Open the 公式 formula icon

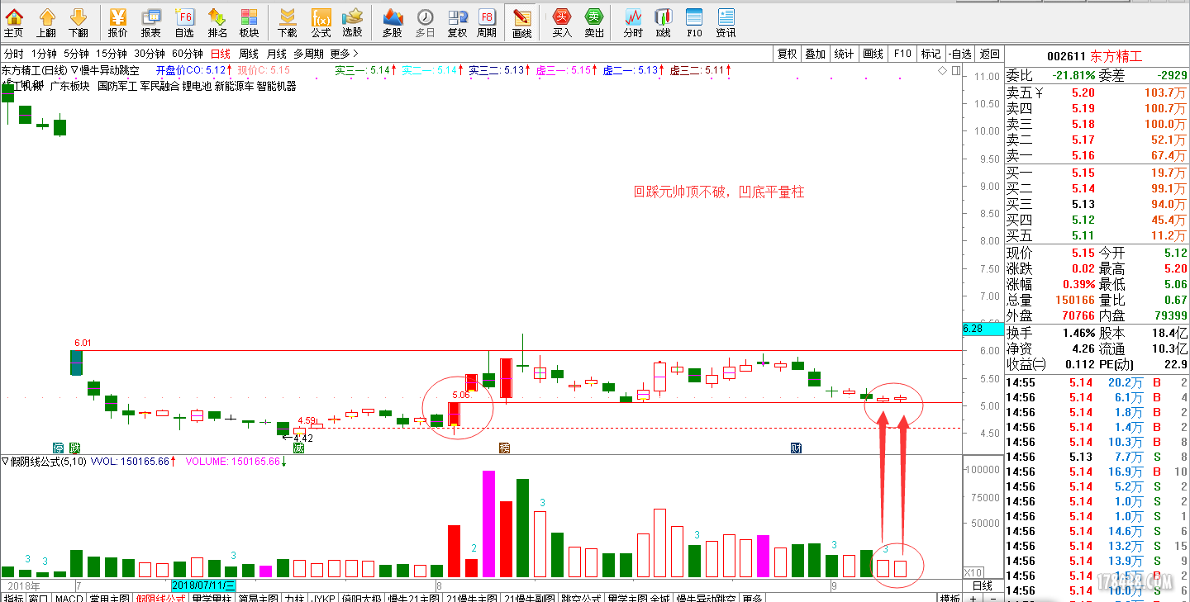(x=321, y=22)
